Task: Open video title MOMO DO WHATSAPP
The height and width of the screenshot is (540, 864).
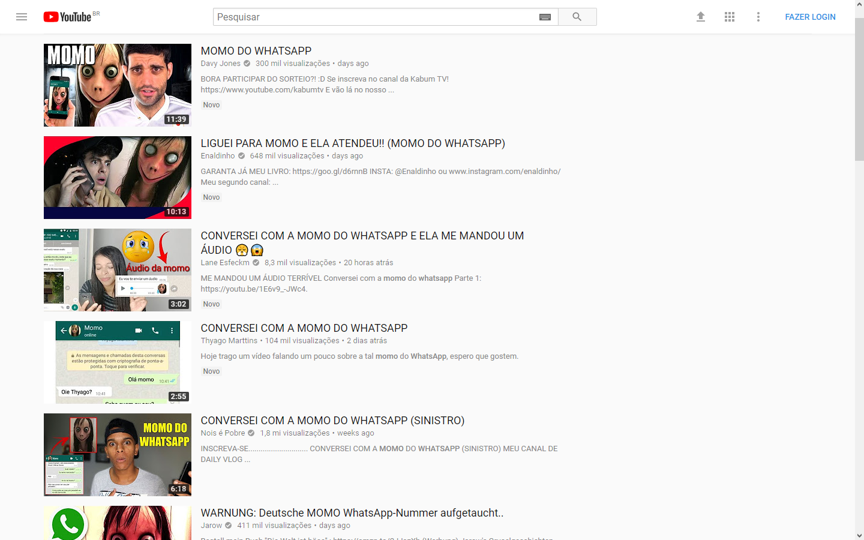Action: click(x=256, y=51)
